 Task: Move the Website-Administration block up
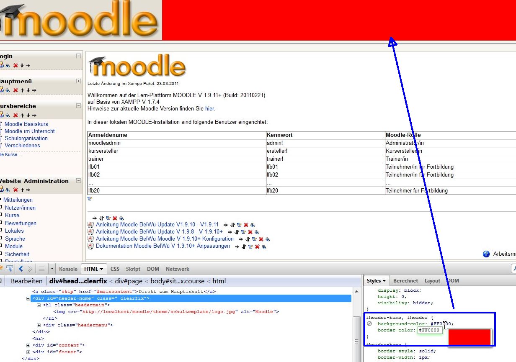pyautogui.click(x=22, y=190)
